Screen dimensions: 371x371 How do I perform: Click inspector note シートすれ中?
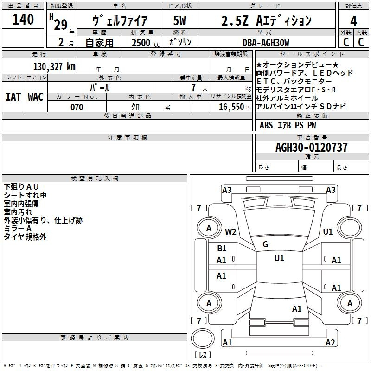click(x=26, y=195)
